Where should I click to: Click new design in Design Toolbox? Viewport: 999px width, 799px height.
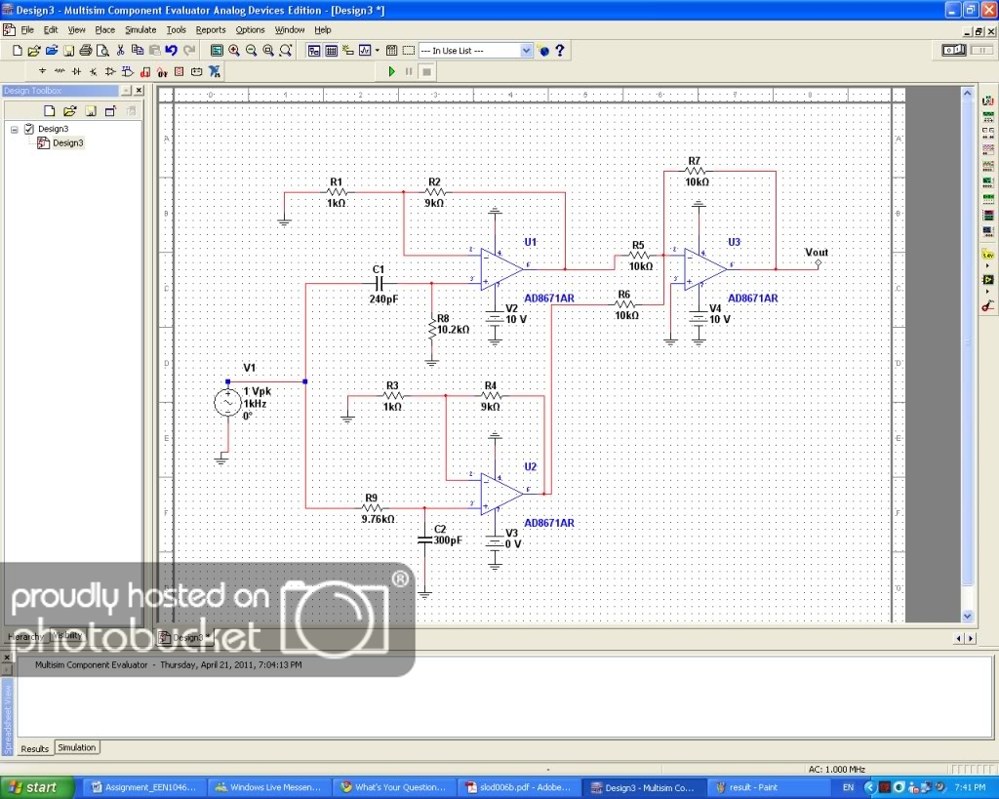[49, 111]
